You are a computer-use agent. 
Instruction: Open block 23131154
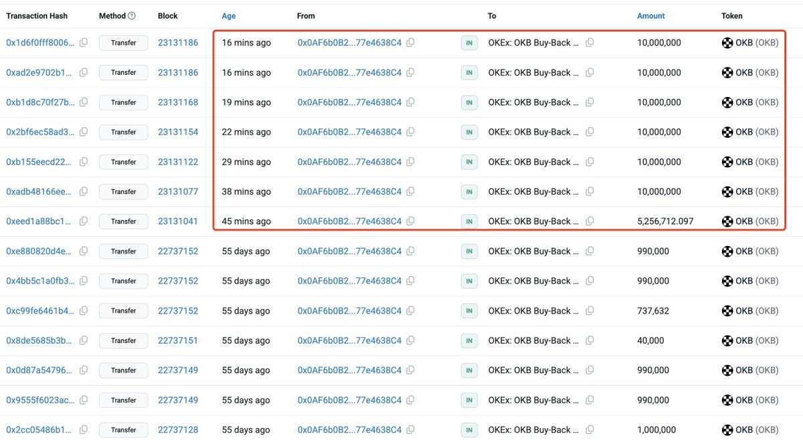(x=178, y=132)
